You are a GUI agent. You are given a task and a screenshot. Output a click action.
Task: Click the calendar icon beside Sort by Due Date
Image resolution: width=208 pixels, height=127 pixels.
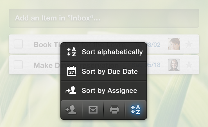point(72,71)
